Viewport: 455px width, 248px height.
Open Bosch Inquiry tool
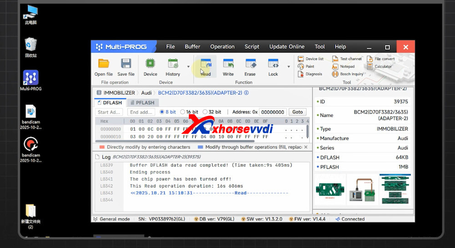[348, 74]
